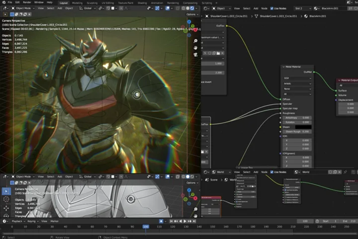358x239 pixels.
Task: Select the extend selection mode icon in top viewport
Action: pyautogui.click(x=16, y=14)
